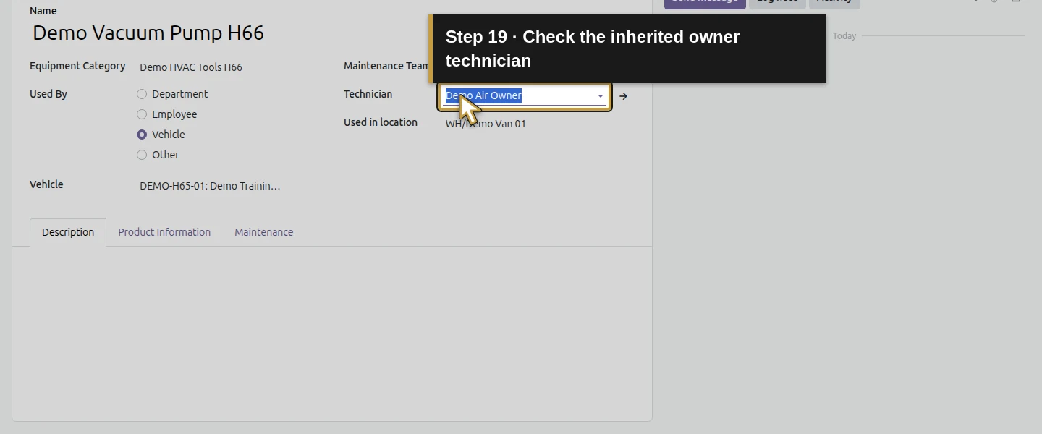Image resolution: width=1042 pixels, height=434 pixels.
Task: Click the Vehicle field label
Action: [x=46, y=184]
